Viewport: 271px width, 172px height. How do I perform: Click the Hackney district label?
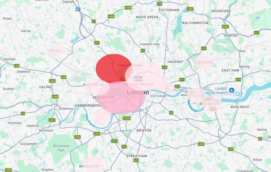pyautogui.click(x=175, y=62)
